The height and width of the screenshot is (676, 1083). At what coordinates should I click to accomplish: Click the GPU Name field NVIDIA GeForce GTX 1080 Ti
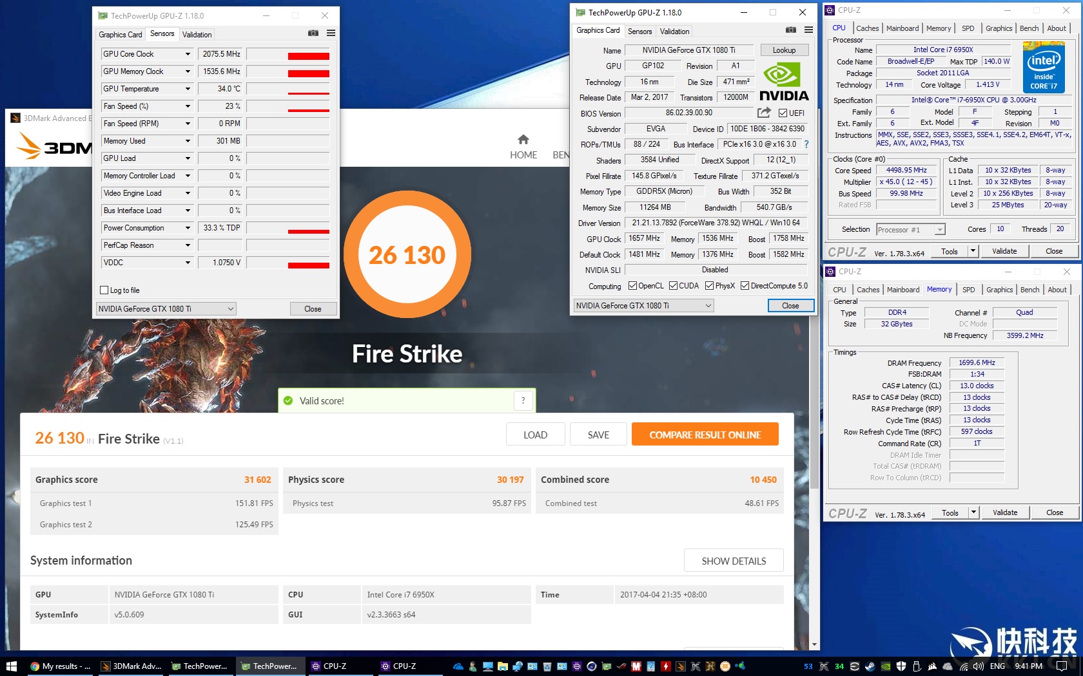click(x=688, y=50)
